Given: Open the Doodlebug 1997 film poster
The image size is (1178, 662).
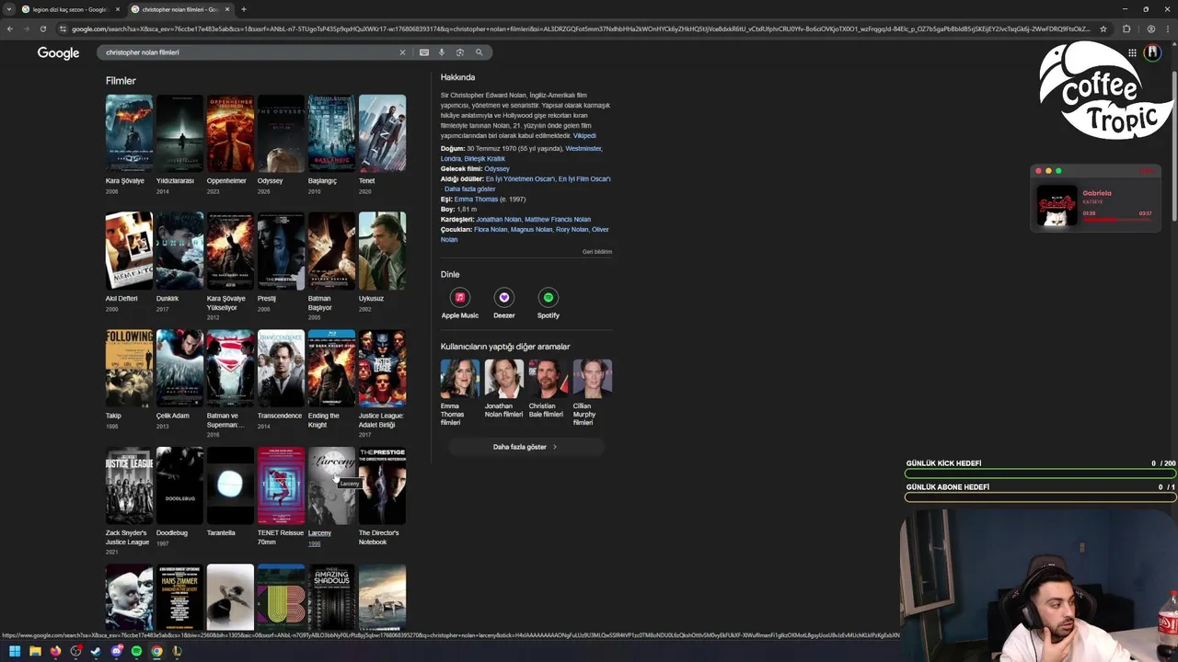Looking at the screenshot, I should (x=179, y=486).
